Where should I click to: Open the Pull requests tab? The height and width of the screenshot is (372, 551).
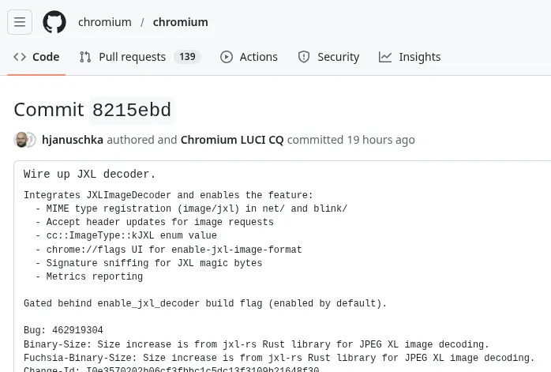pos(132,57)
